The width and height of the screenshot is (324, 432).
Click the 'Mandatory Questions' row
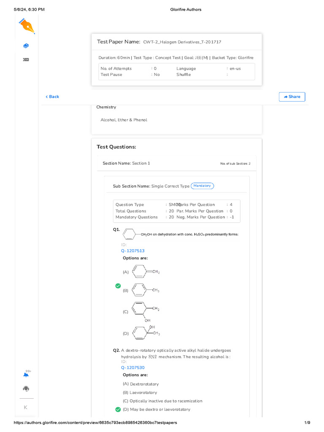[145, 217]
